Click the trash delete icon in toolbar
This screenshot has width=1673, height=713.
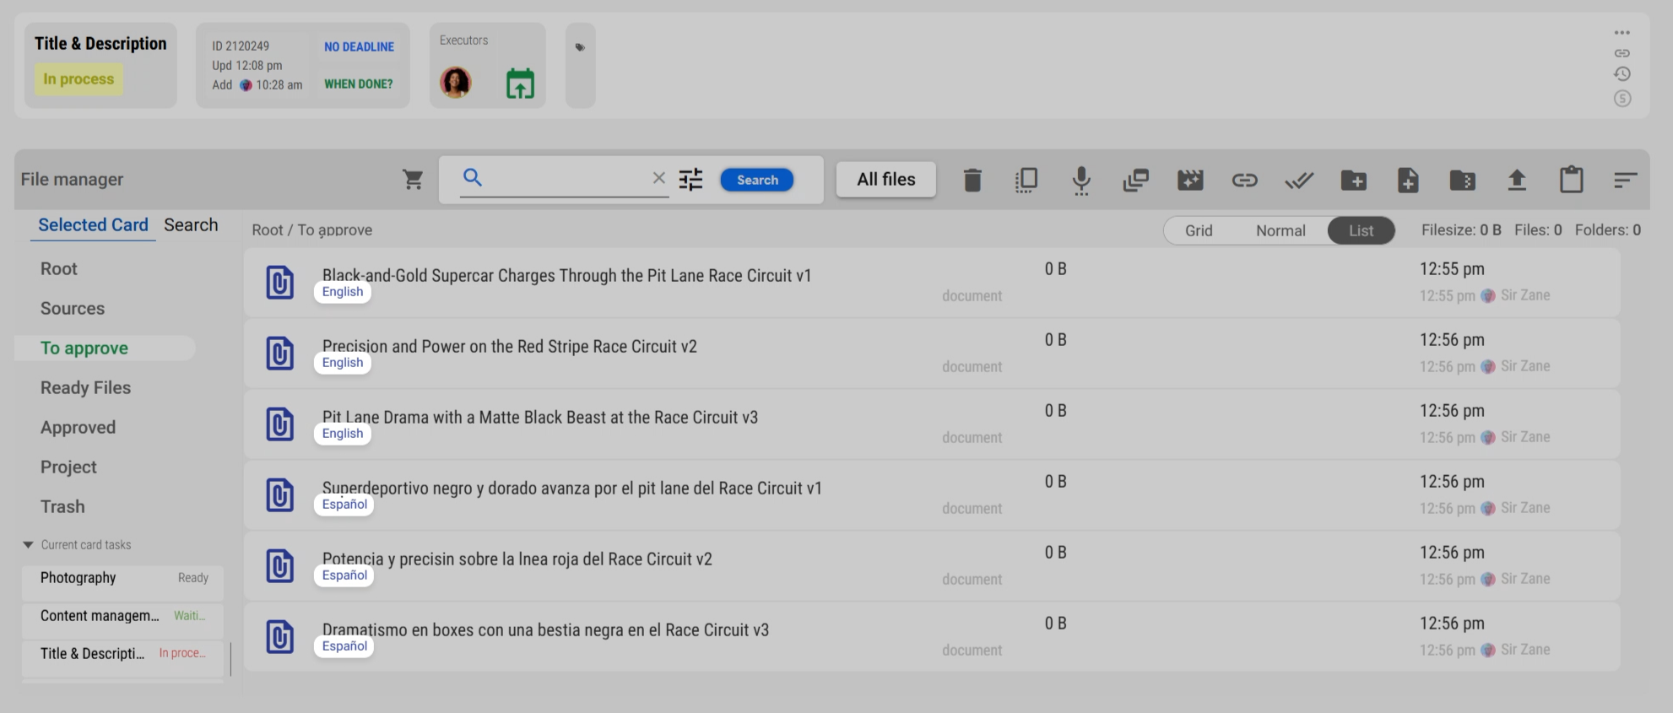972,180
